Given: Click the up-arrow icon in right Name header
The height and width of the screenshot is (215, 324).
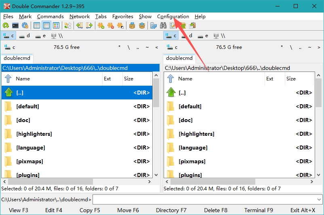Looking at the screenshot, I should coord(170,78).
